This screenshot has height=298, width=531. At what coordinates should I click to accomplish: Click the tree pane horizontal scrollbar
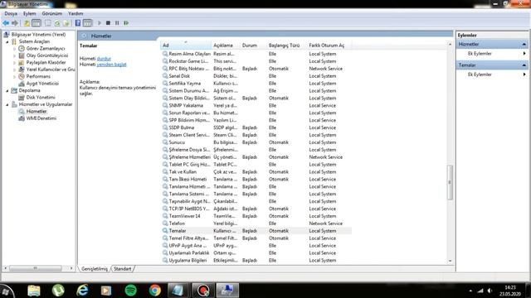(x=36, y=268)
